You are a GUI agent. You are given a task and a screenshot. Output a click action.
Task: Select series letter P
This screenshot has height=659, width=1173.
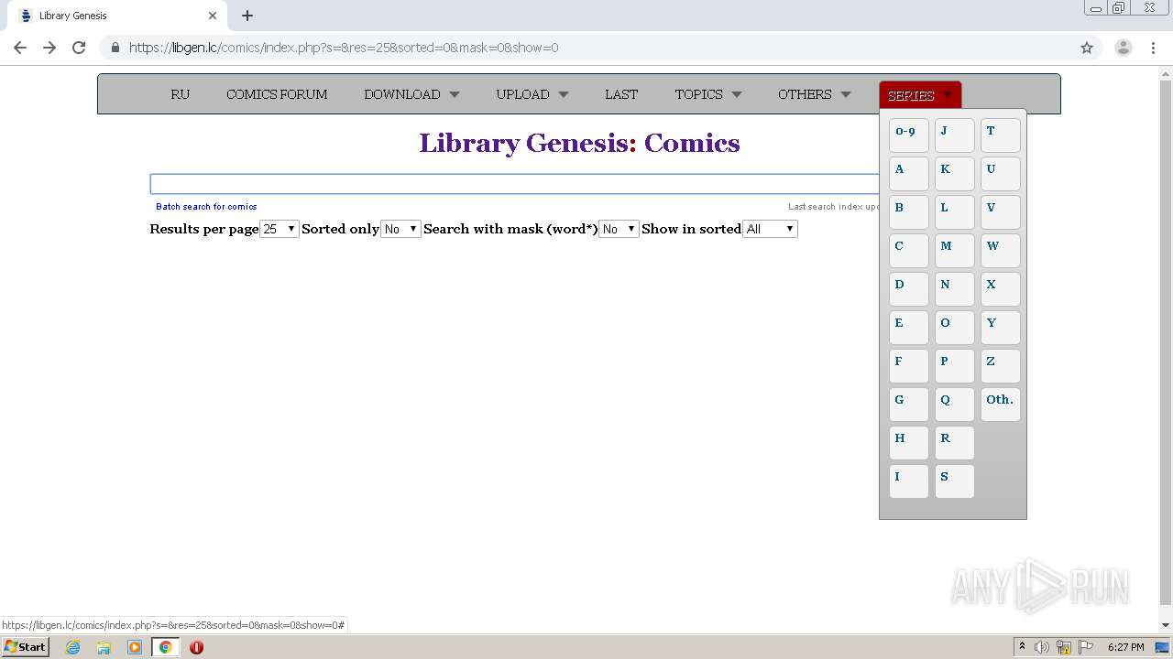[x=955, y=366]
